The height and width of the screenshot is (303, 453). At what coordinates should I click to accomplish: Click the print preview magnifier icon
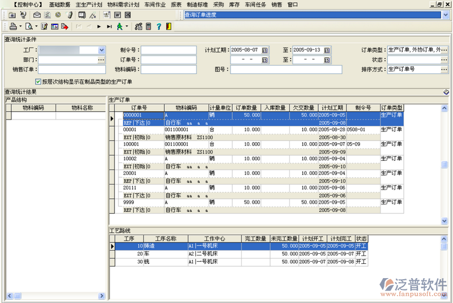coord(28,26)
